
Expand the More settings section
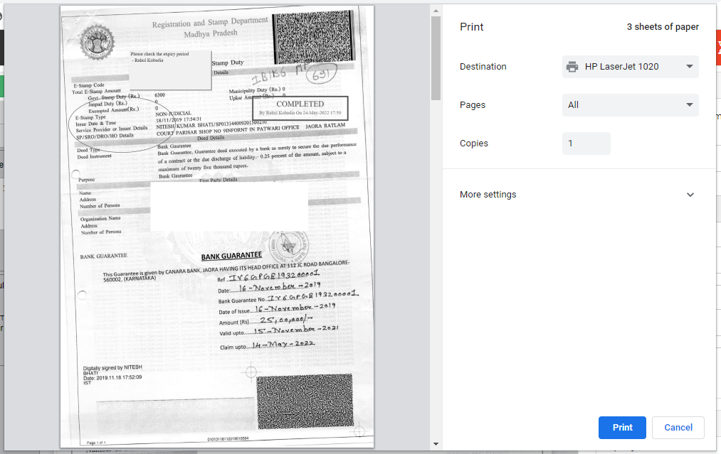pyautogui.click(x=488, y=194)
